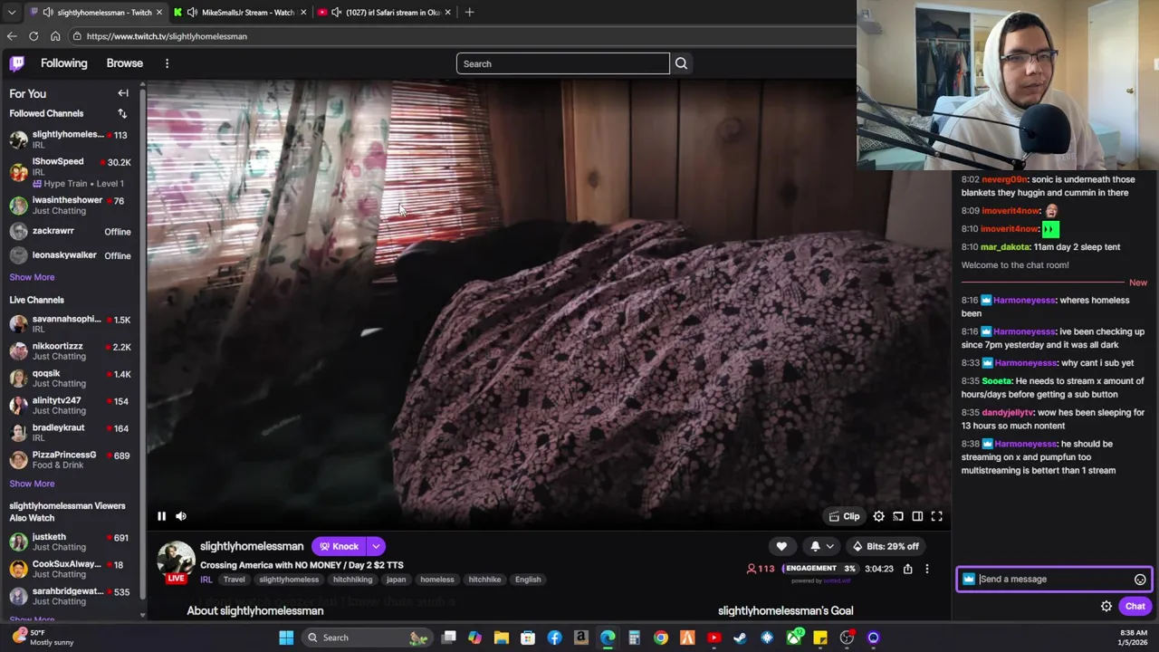Follow the channel with the heart button

pos(781,546)
